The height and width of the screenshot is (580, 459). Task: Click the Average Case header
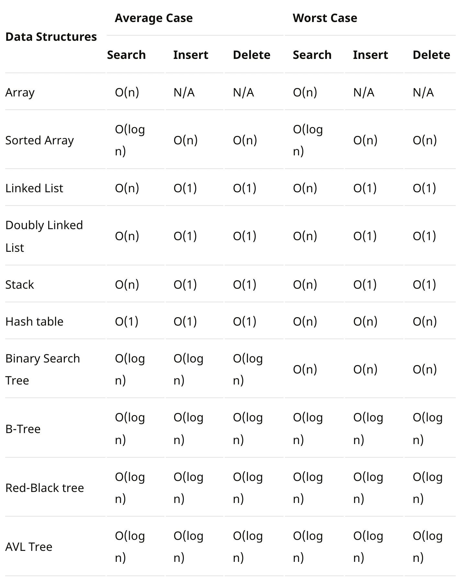pos(154,18)
